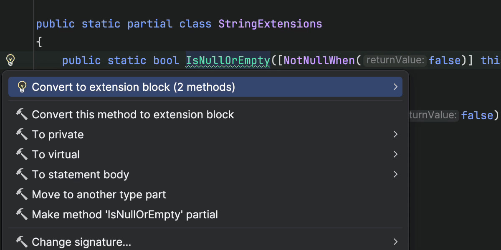The image size is (501, 250).
Task: Click hammer icon for 'Make method IsNullOrEmpty partial'
Action: point(22,214)
